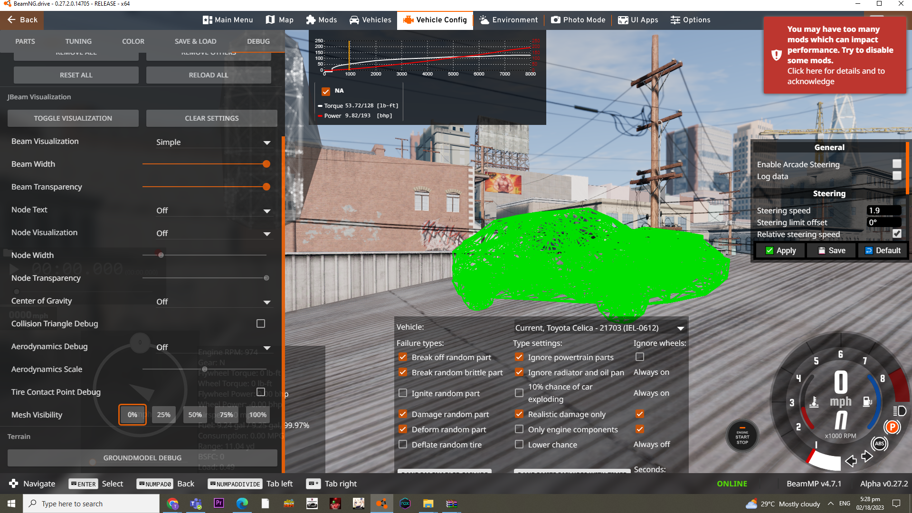Click the right turn signal arrow
The image size is (912, 513).
coord(867,456)
